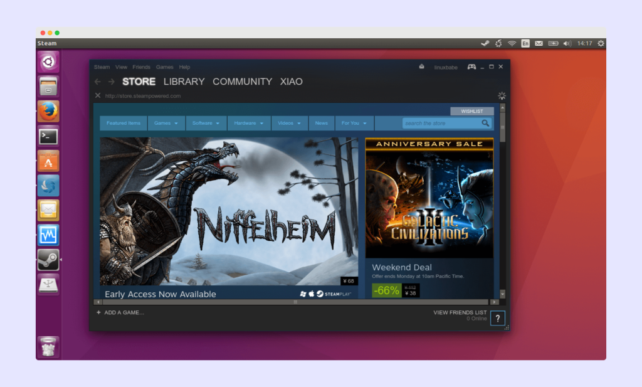Open the mail indicator in the top panel
This screenshot has height=387, width=642.
click(x=539, y=43)
